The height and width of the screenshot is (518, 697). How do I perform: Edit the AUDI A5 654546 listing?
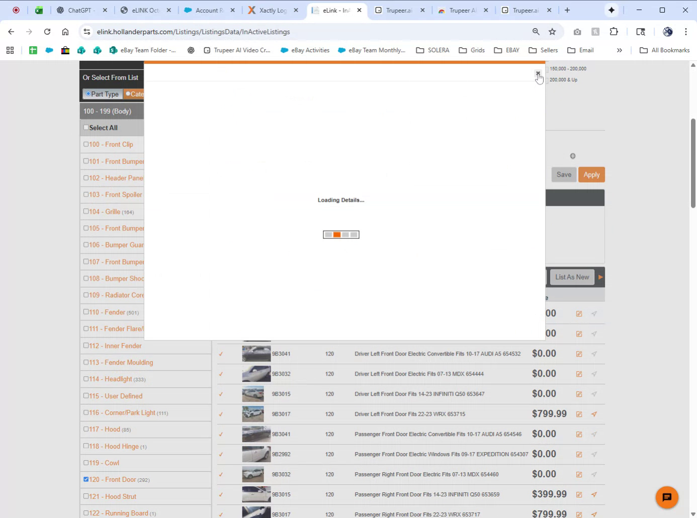pyautogui.click(x=579, y=434)
